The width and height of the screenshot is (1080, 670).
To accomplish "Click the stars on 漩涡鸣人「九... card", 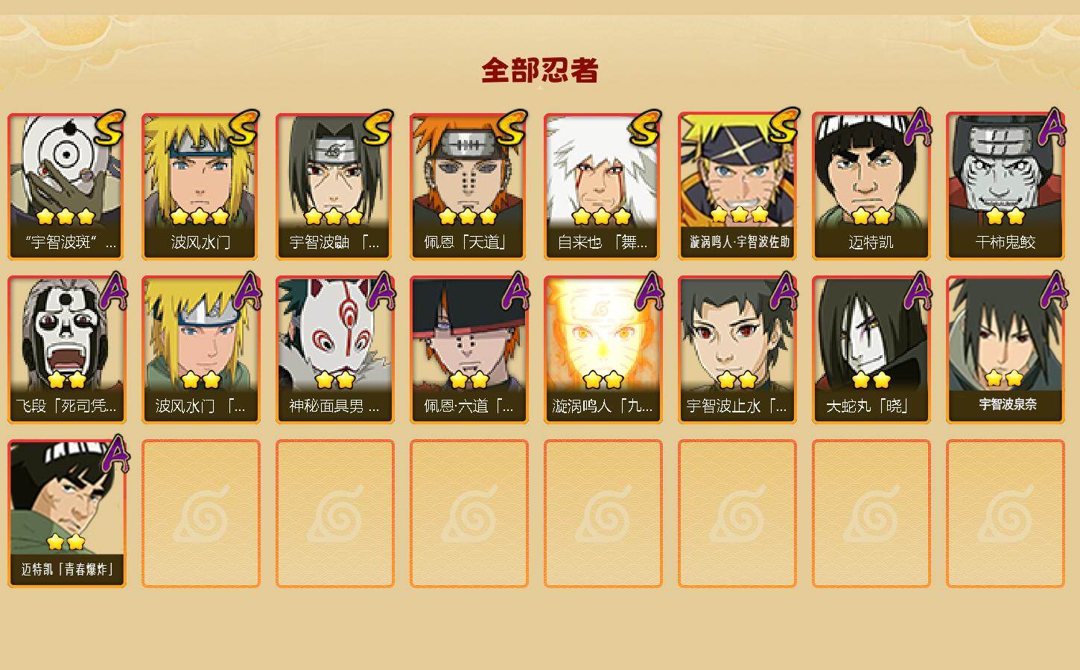I will pos(603,380).
